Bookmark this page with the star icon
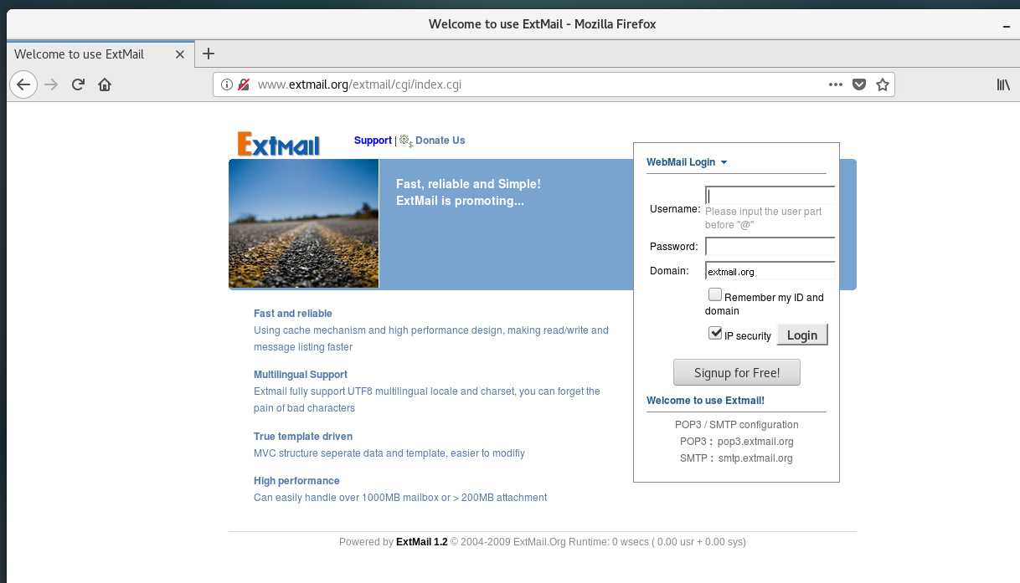The image size is (1020, 583). point(882,84)
